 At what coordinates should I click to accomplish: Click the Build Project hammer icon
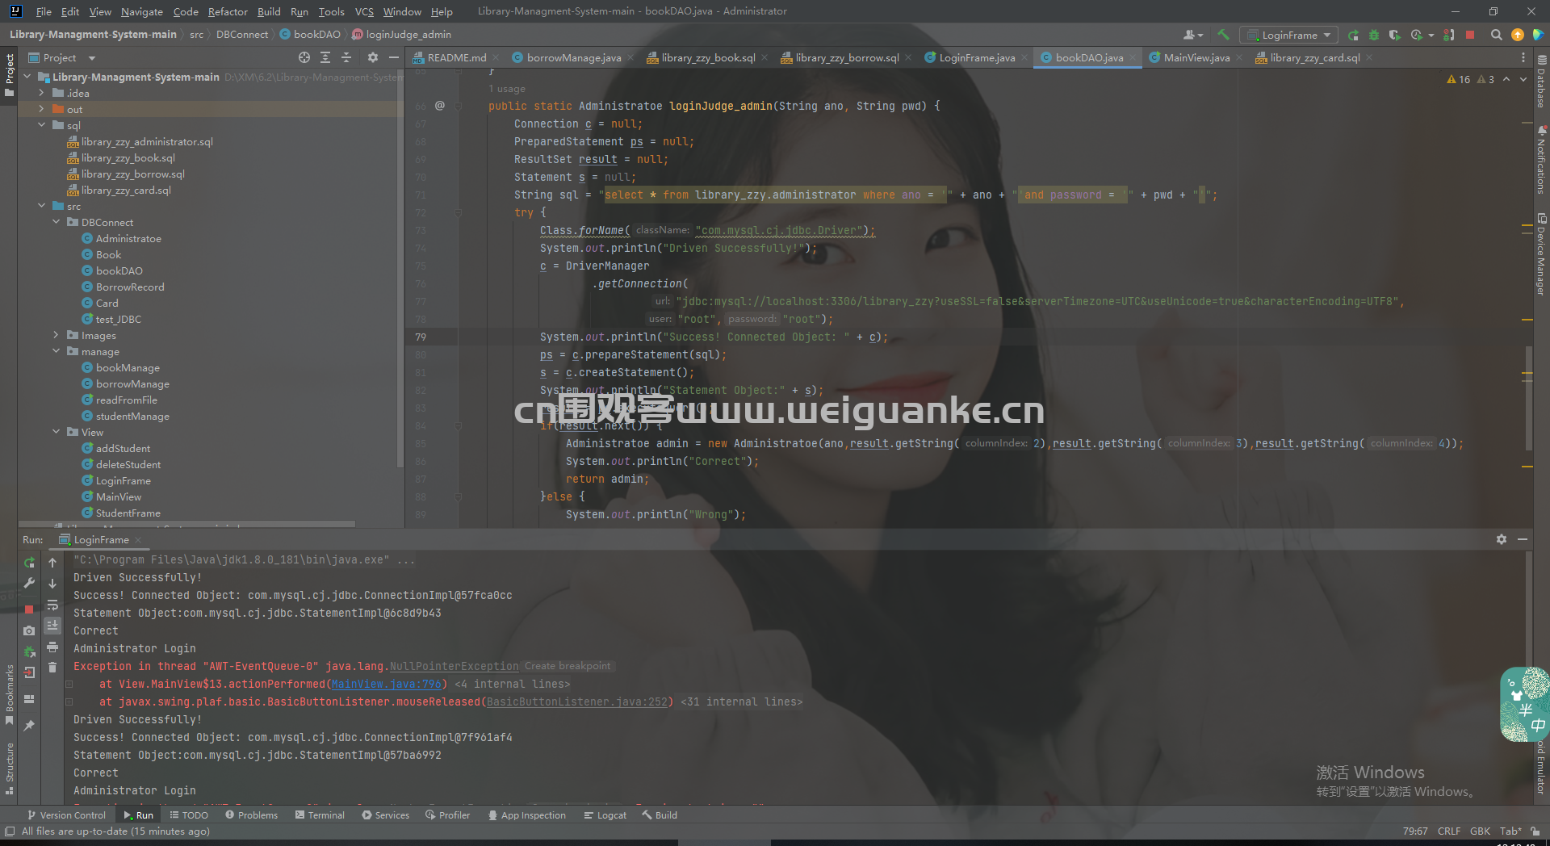tap(1224, 35)
